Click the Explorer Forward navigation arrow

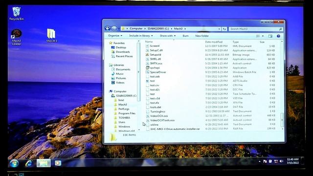tap(114, 29)
